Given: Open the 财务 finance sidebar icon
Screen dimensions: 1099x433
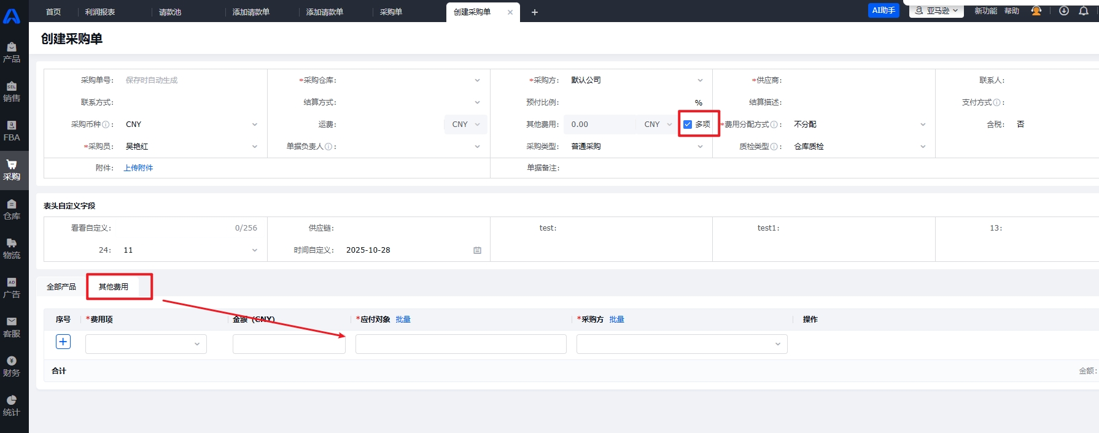Looking at the screenshot, I should (x=12, y=366).
